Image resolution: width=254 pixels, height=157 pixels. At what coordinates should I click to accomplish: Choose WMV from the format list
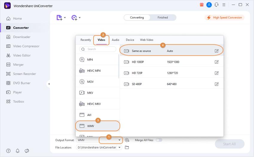tap(98, 126)
